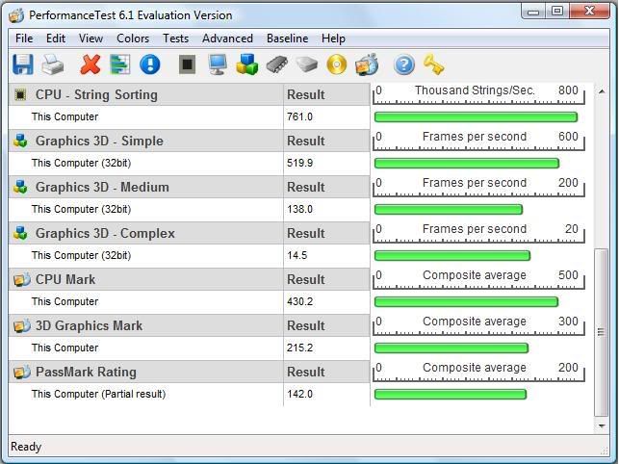The width and height of the screenshot is (619, 464).
Task: Click the Save (floppy disk) toolbar icon
Action: tap(22, 64)
